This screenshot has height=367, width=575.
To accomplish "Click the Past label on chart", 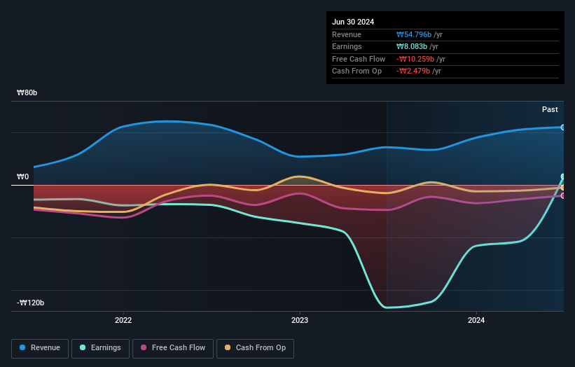I will [x=550, y=109].
